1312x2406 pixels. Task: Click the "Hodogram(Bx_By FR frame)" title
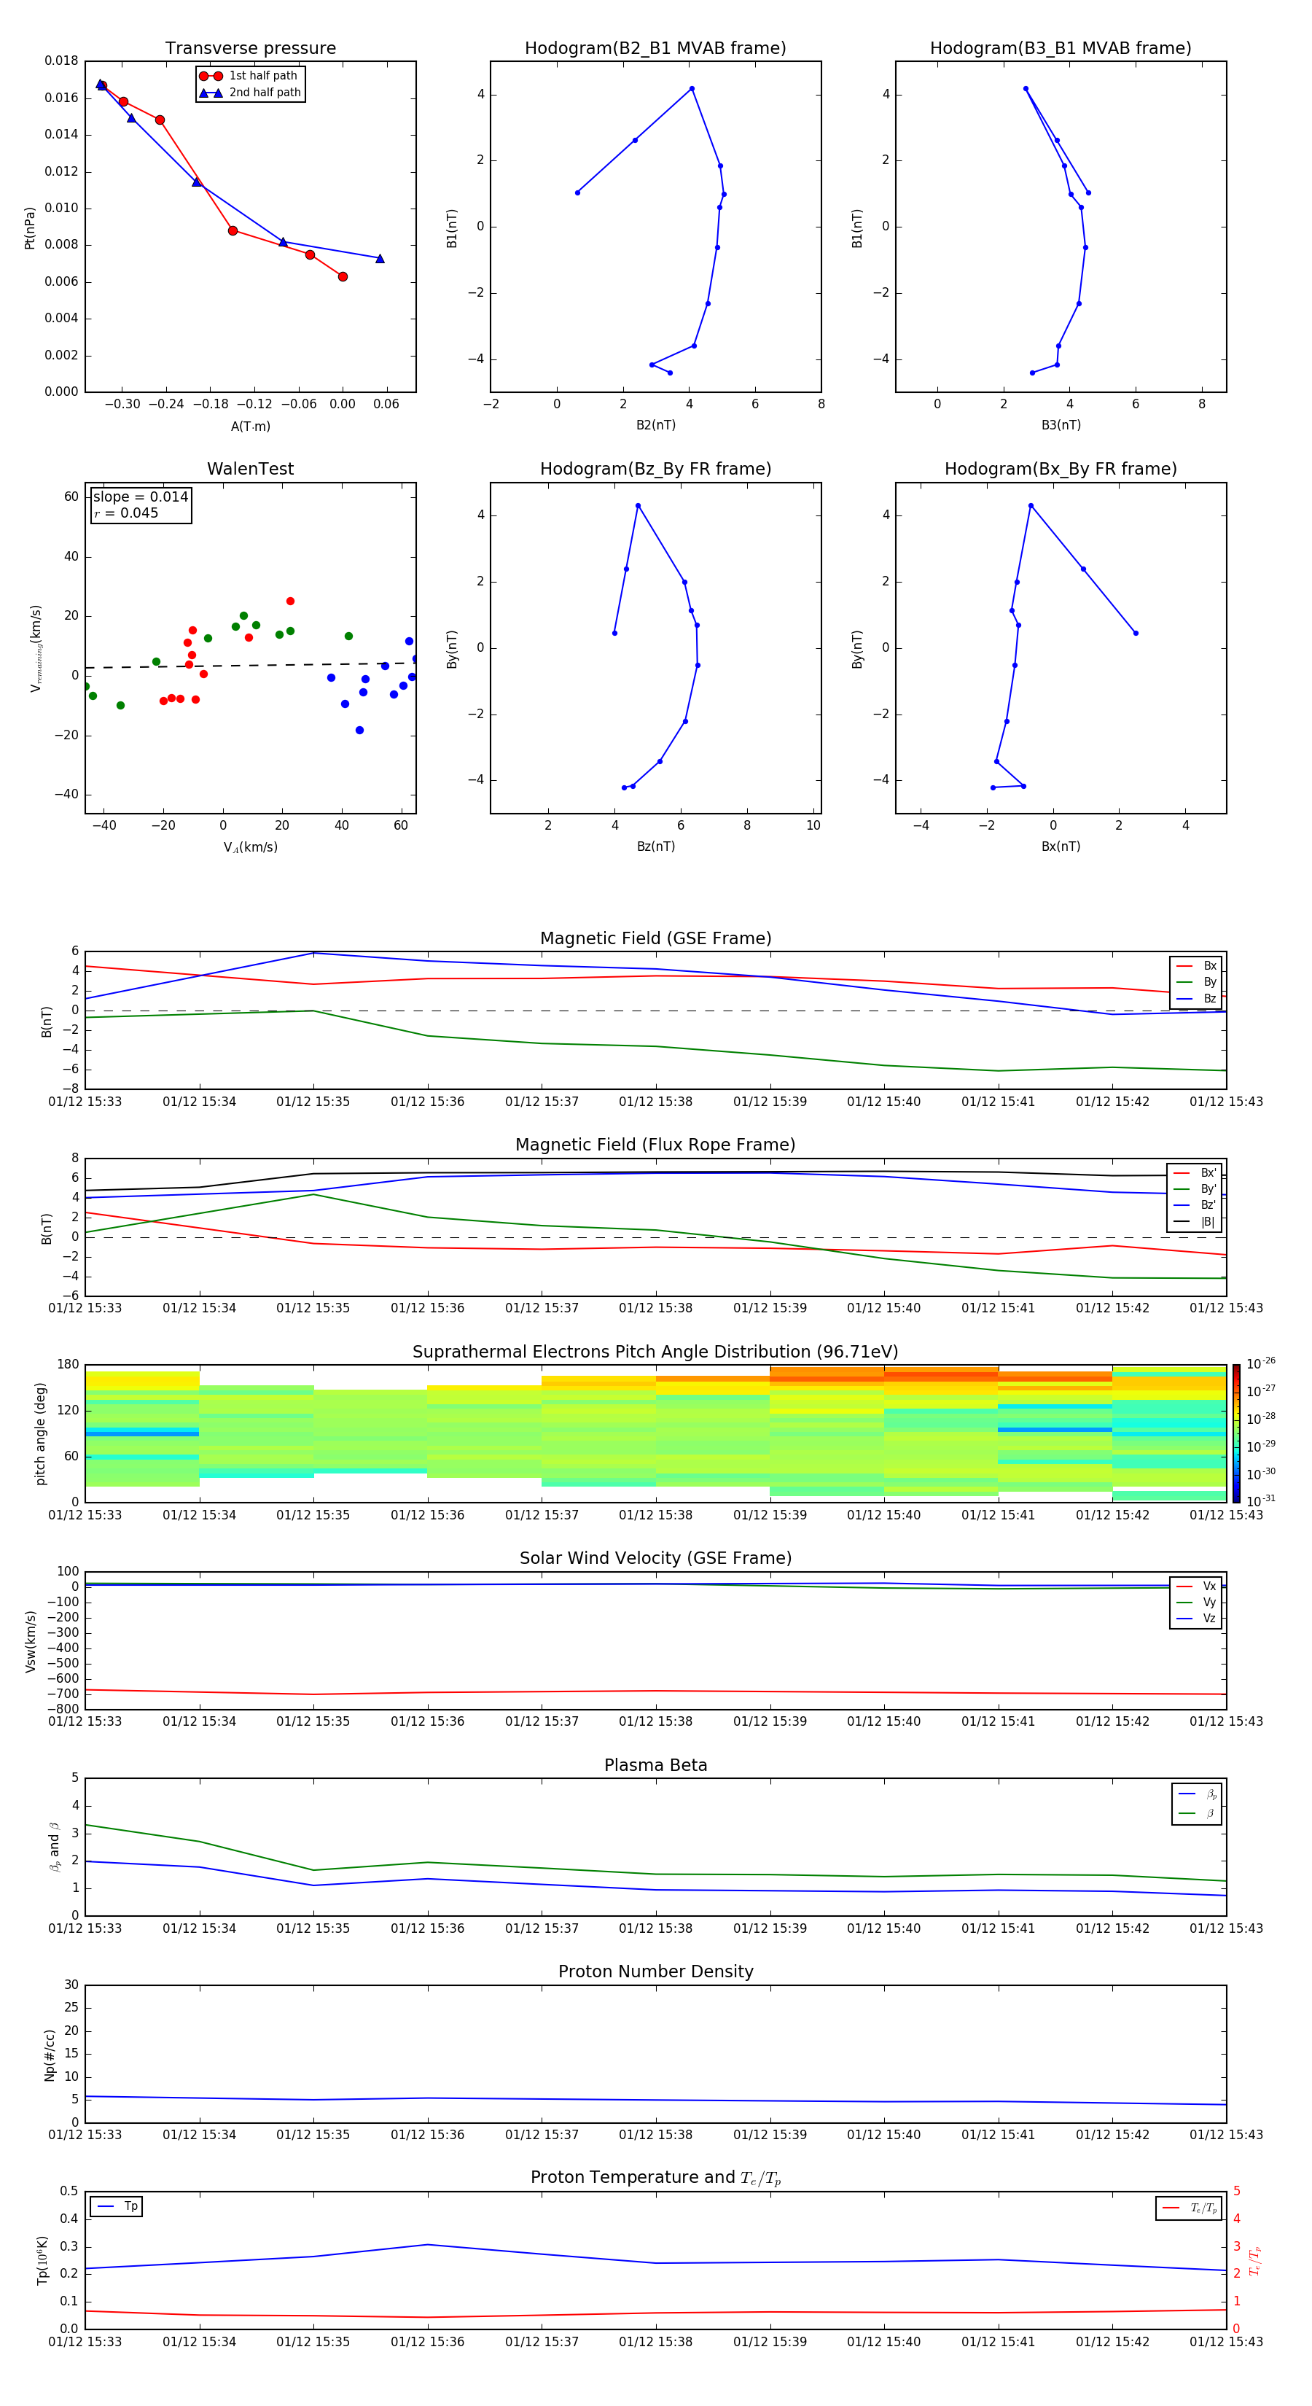pos(1061,469)
